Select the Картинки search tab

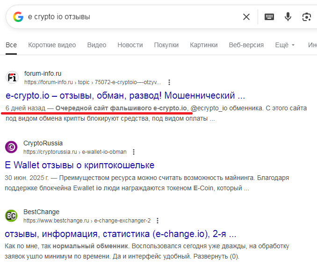[204, 45]
